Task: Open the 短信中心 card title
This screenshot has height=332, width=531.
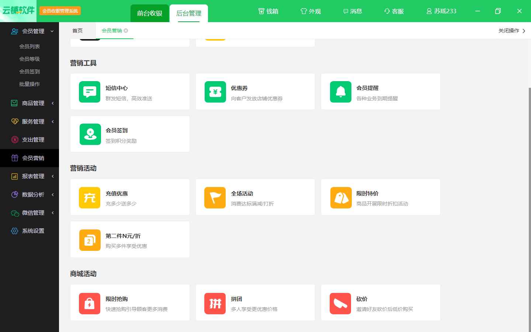Action: pos(117,88)
